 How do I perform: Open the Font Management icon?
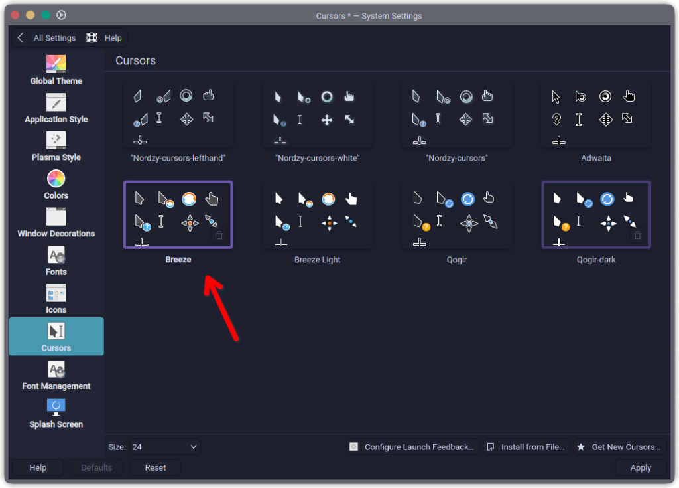coord(56,370)
